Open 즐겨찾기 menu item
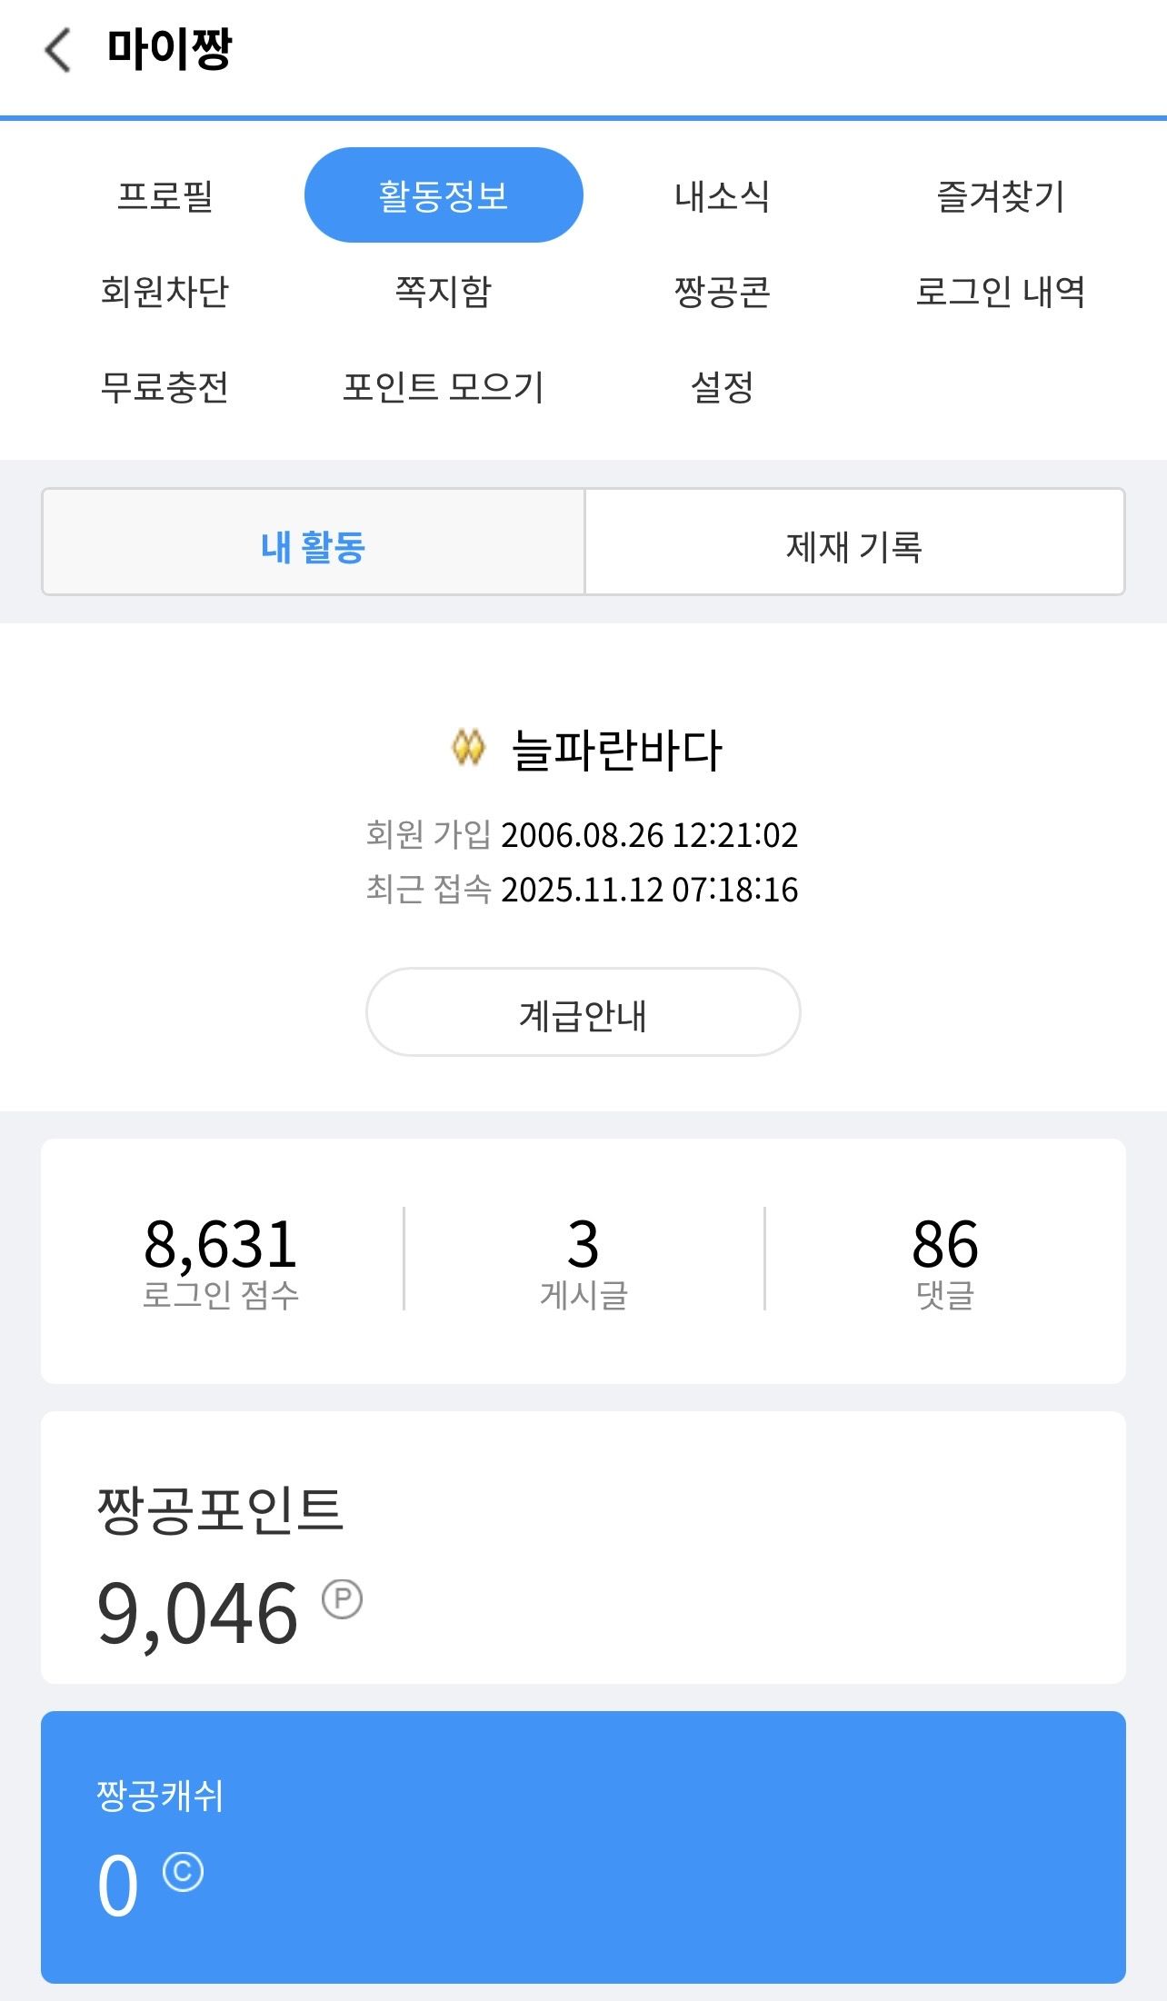Viewport: 1167px width, 2001px height. coord(1000,195)
